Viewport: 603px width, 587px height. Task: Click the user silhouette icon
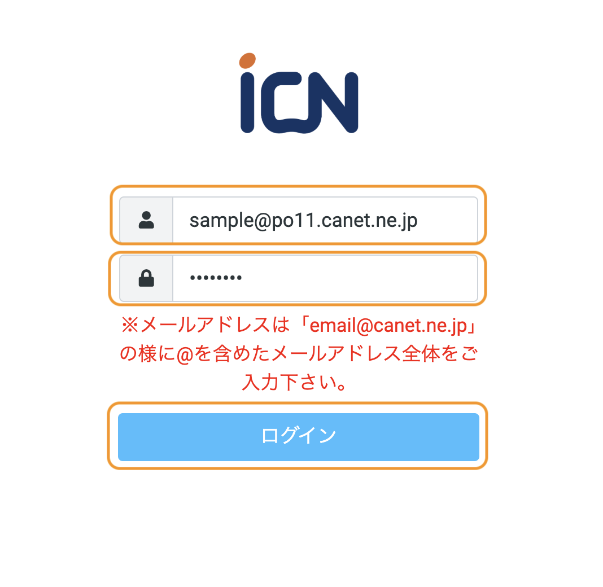pyautogui.click(x=146, y=220)
